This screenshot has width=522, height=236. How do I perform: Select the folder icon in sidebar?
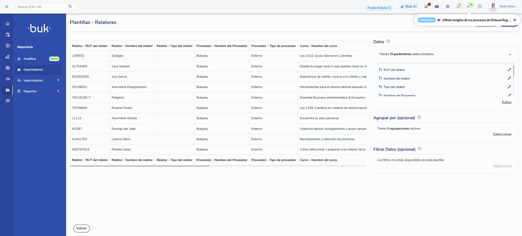[x=8, y=90]
